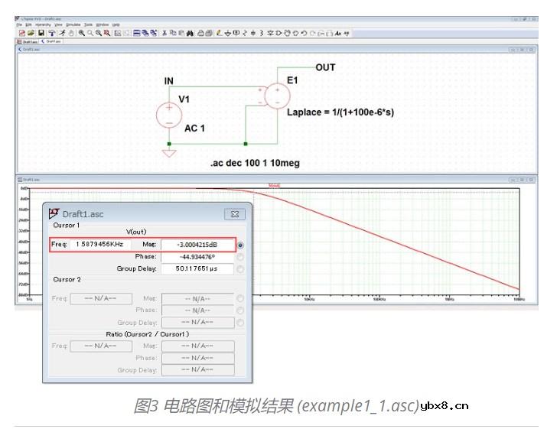Click the Undo arrow icon
557x429 pixels.
[x=304, y=33]
